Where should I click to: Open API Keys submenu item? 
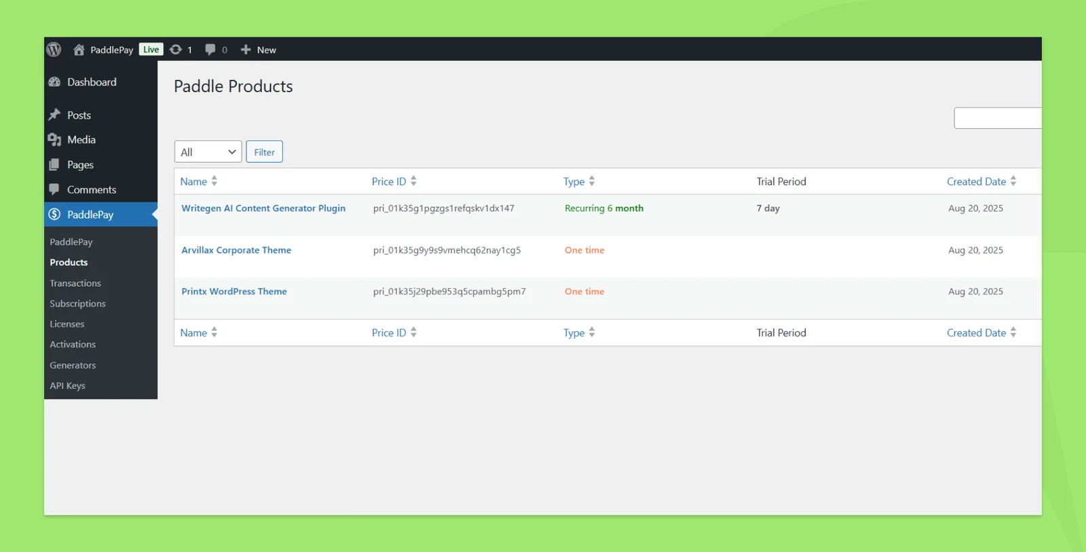click(67, 386)
